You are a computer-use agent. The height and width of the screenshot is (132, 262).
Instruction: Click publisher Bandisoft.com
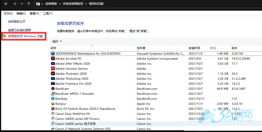tap(147, 99)
